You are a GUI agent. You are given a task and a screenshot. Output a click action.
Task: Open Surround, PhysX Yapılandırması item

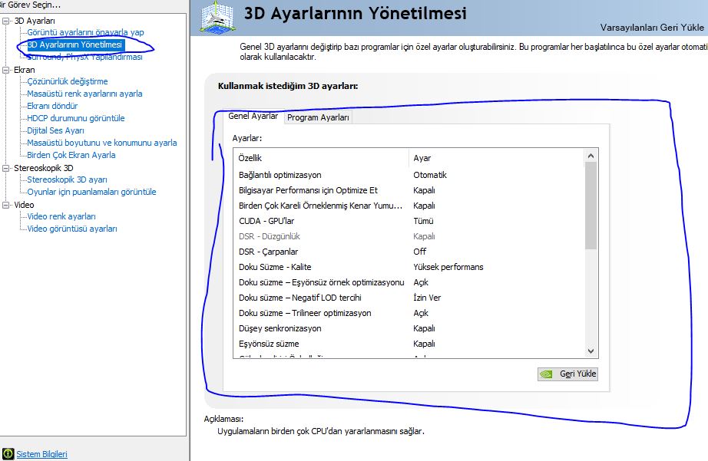point(85,57)
